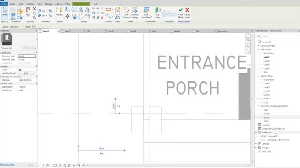Image resolution: width=300 pixels, height=168 pixels.
Task: Open the Manage ribbon tab
Action: click(48, 4)
